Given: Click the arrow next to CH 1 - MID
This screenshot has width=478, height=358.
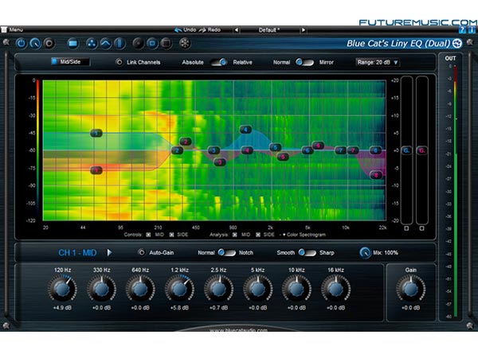Looking at the screenshot, I should tap(109, 253).
